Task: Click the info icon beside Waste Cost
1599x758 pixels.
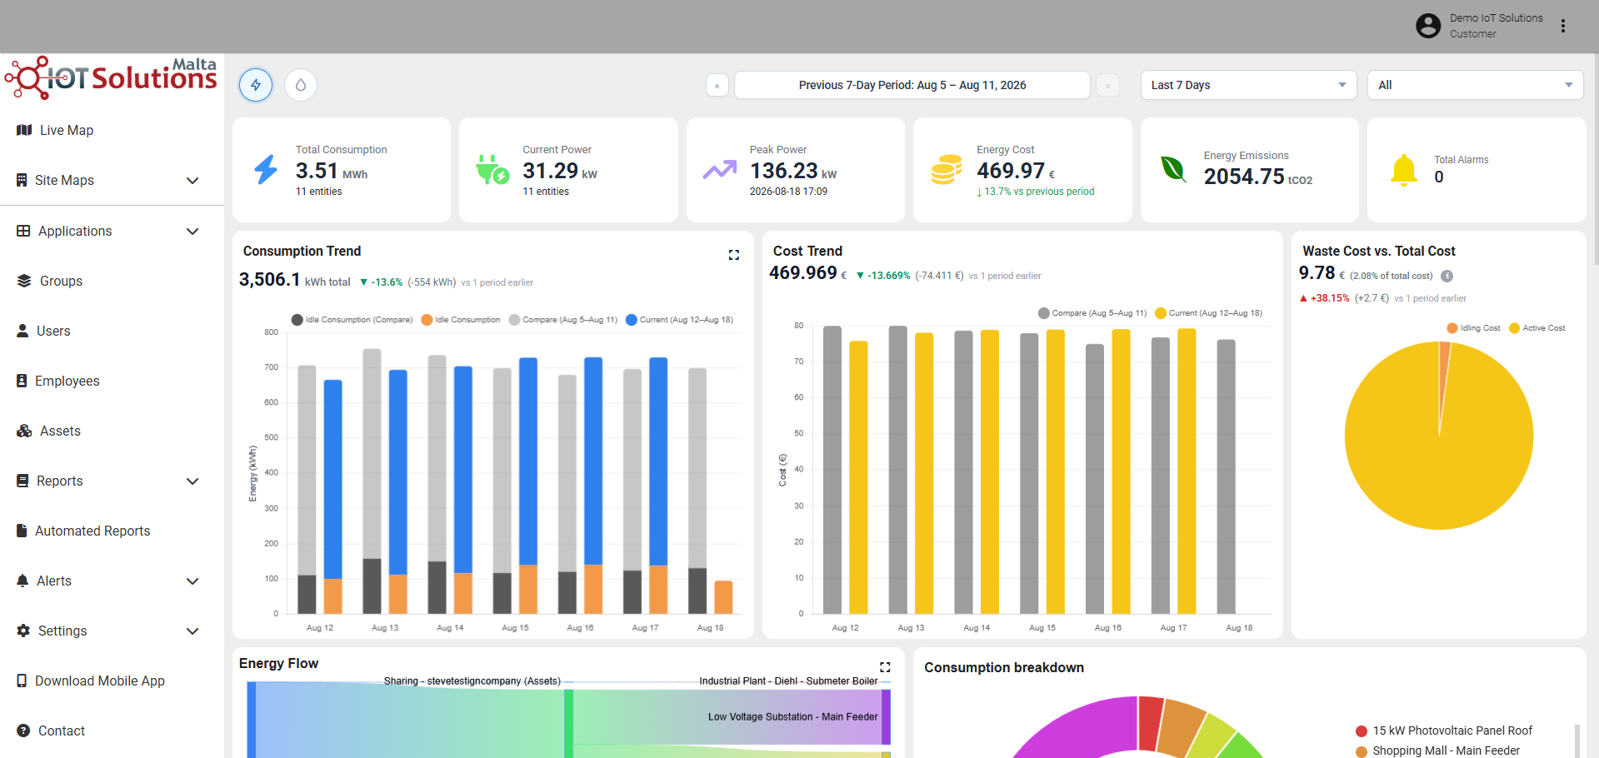Action: pyautogui.click(x=1447, y=276)
